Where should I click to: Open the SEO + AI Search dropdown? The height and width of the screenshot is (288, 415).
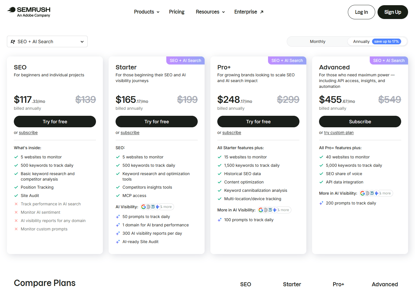[47, 41]
